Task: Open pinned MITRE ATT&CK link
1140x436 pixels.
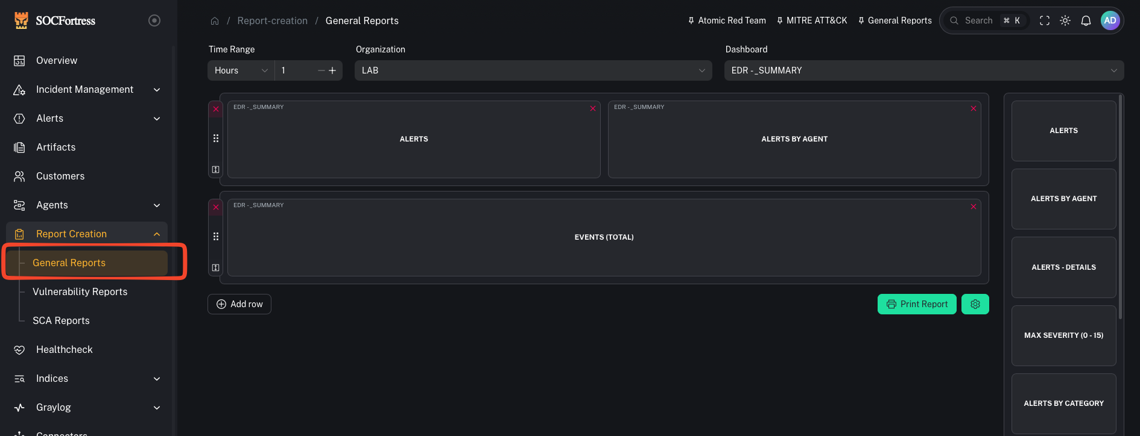Action: coord(812,20)
